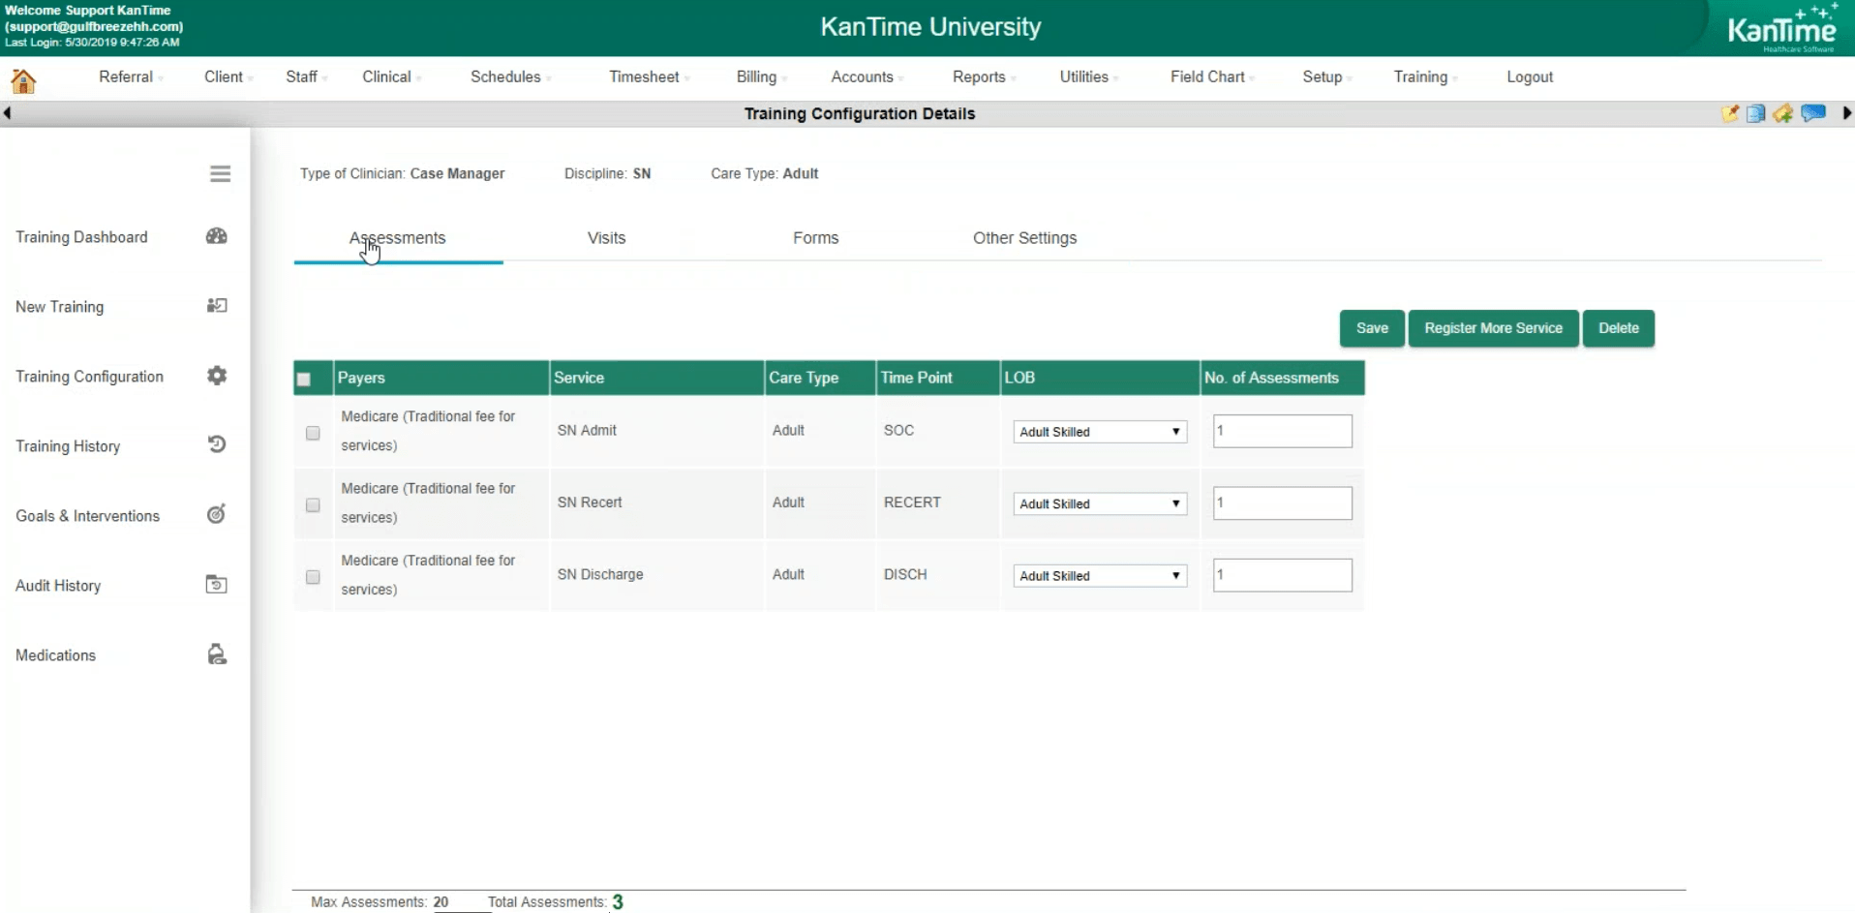Image resolution: width=1855 pixels, height=913 pixels.
Task: Open the Clinical menu
Action: pyautogui.click(x=392, y=77)
